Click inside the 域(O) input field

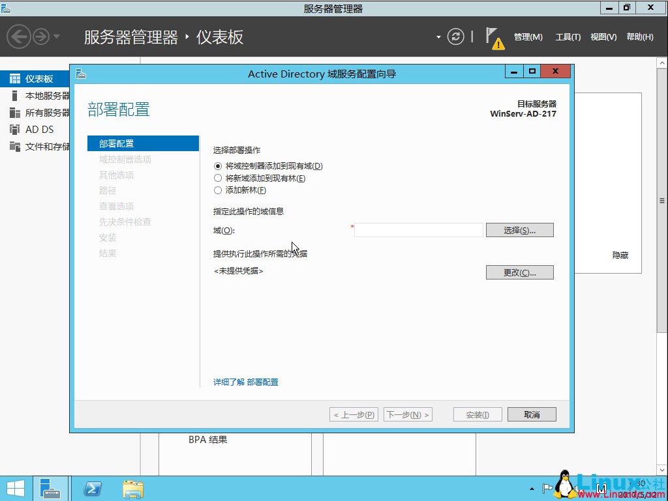pyautogui.click(x=418, y=229)
